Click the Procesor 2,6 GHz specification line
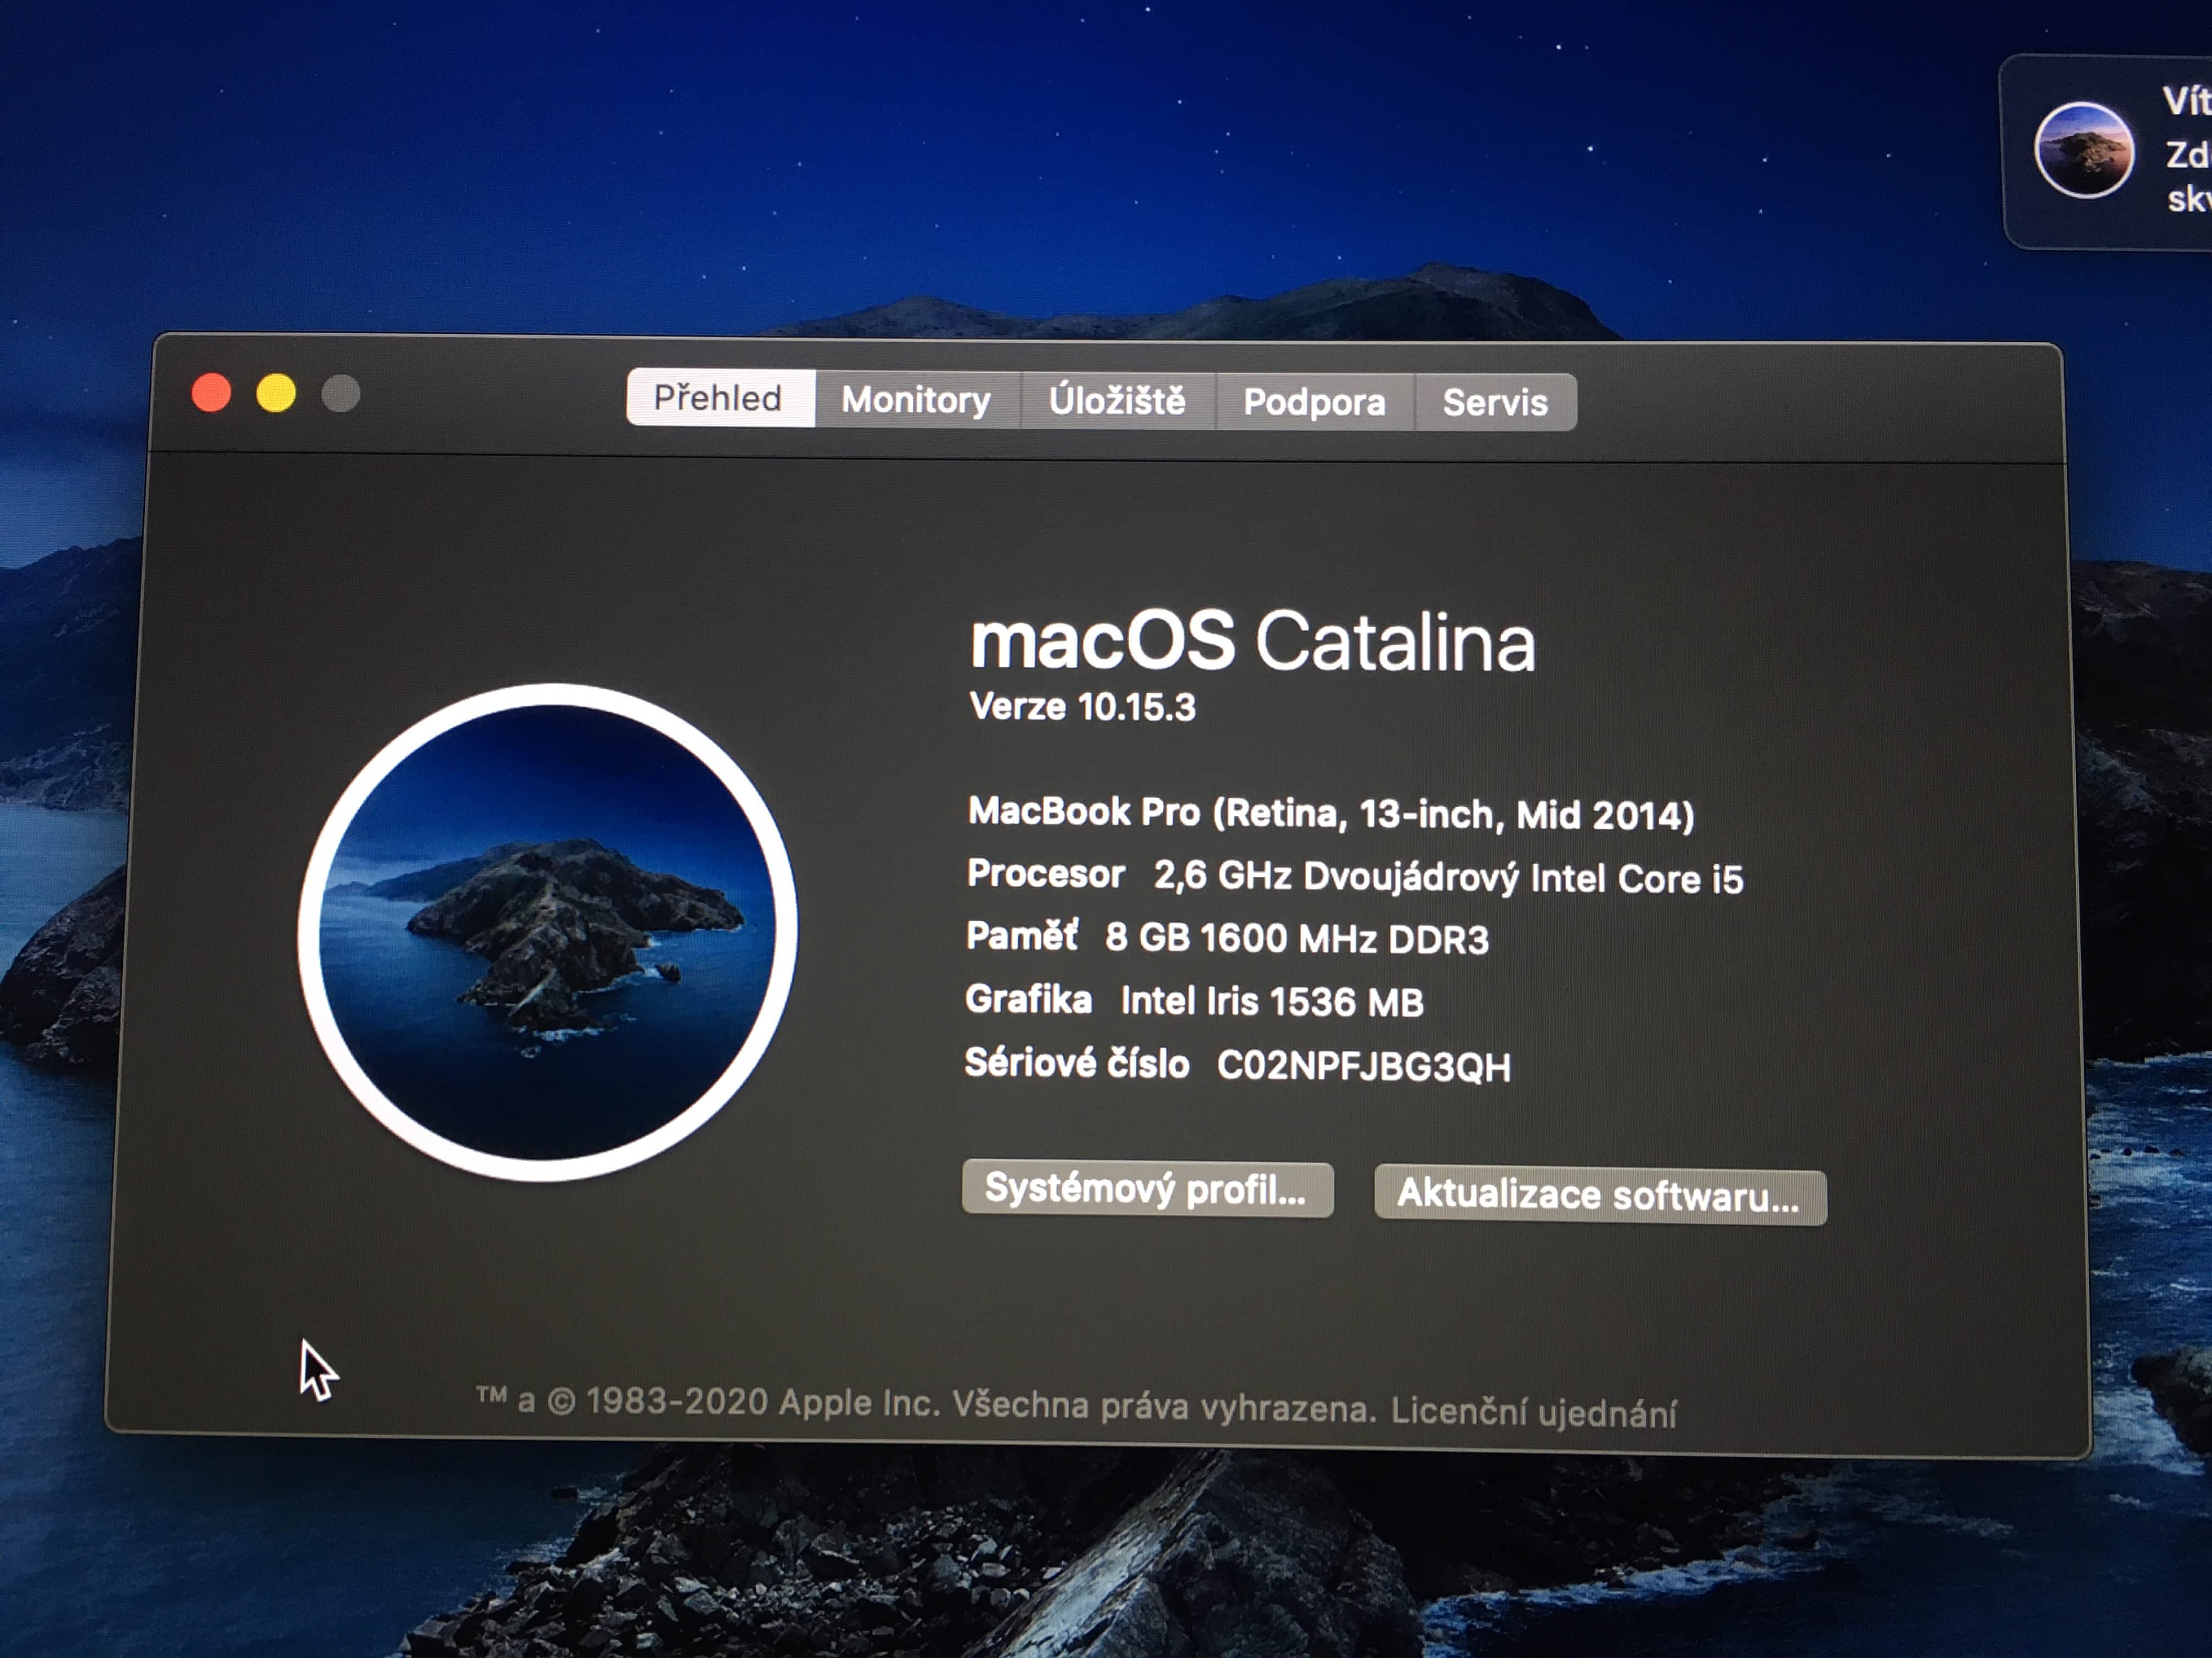The height and width of the screenshot is (1658, 2212). (x=1354, y=877)
